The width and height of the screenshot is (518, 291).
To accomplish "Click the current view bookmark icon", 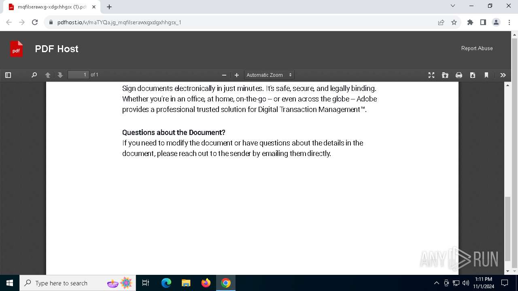I will pos(486,75).
